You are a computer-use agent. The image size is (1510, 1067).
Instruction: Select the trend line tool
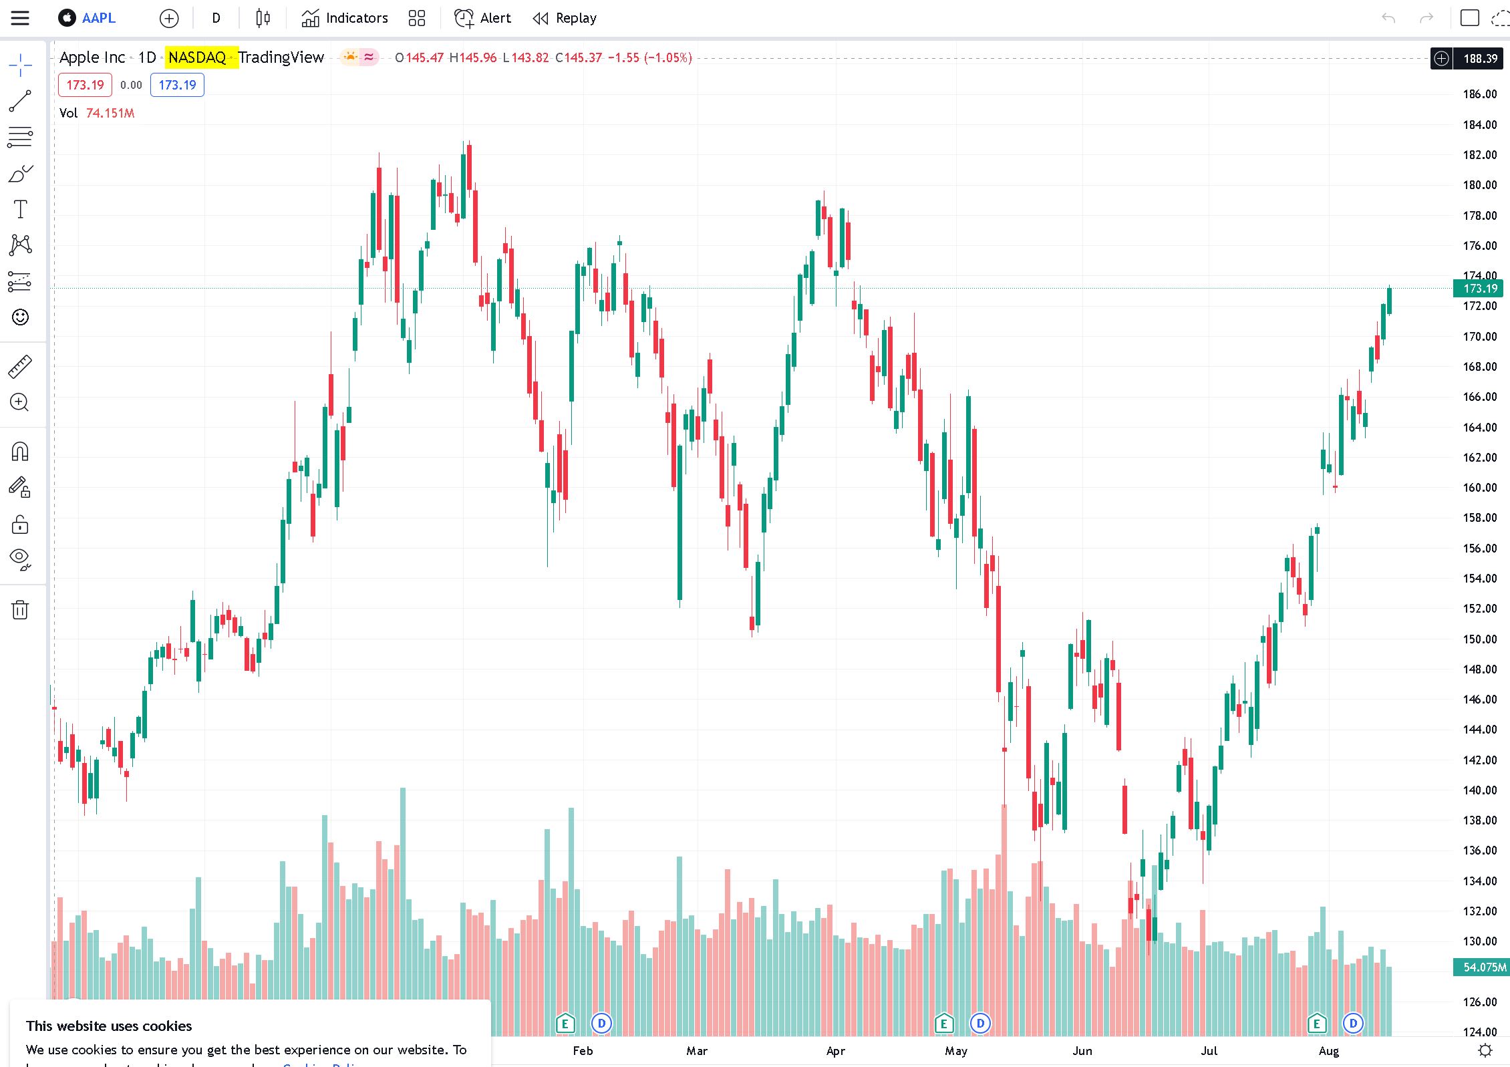(20, 101)
